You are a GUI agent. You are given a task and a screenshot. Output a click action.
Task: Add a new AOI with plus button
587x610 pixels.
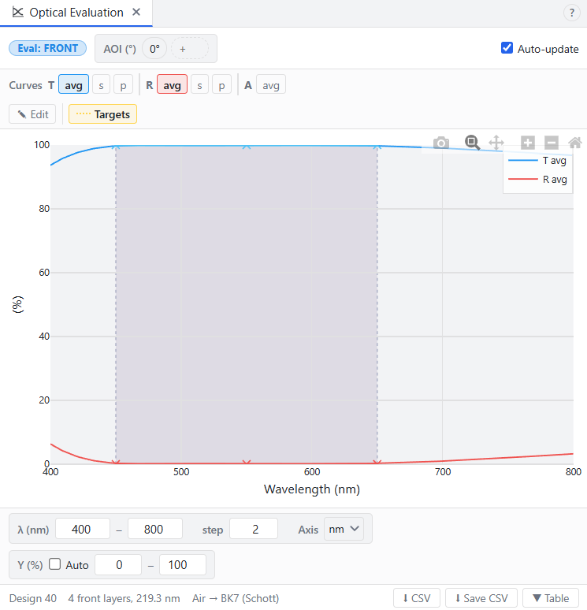tap(190, 49)
